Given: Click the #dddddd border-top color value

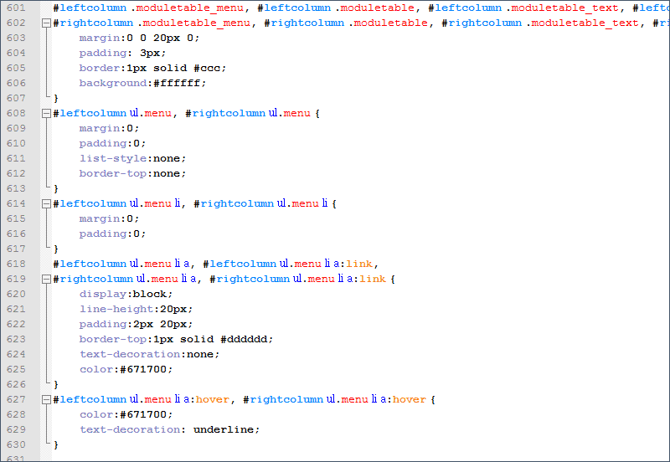Looking at the screenshot, I should pos(246,339).
